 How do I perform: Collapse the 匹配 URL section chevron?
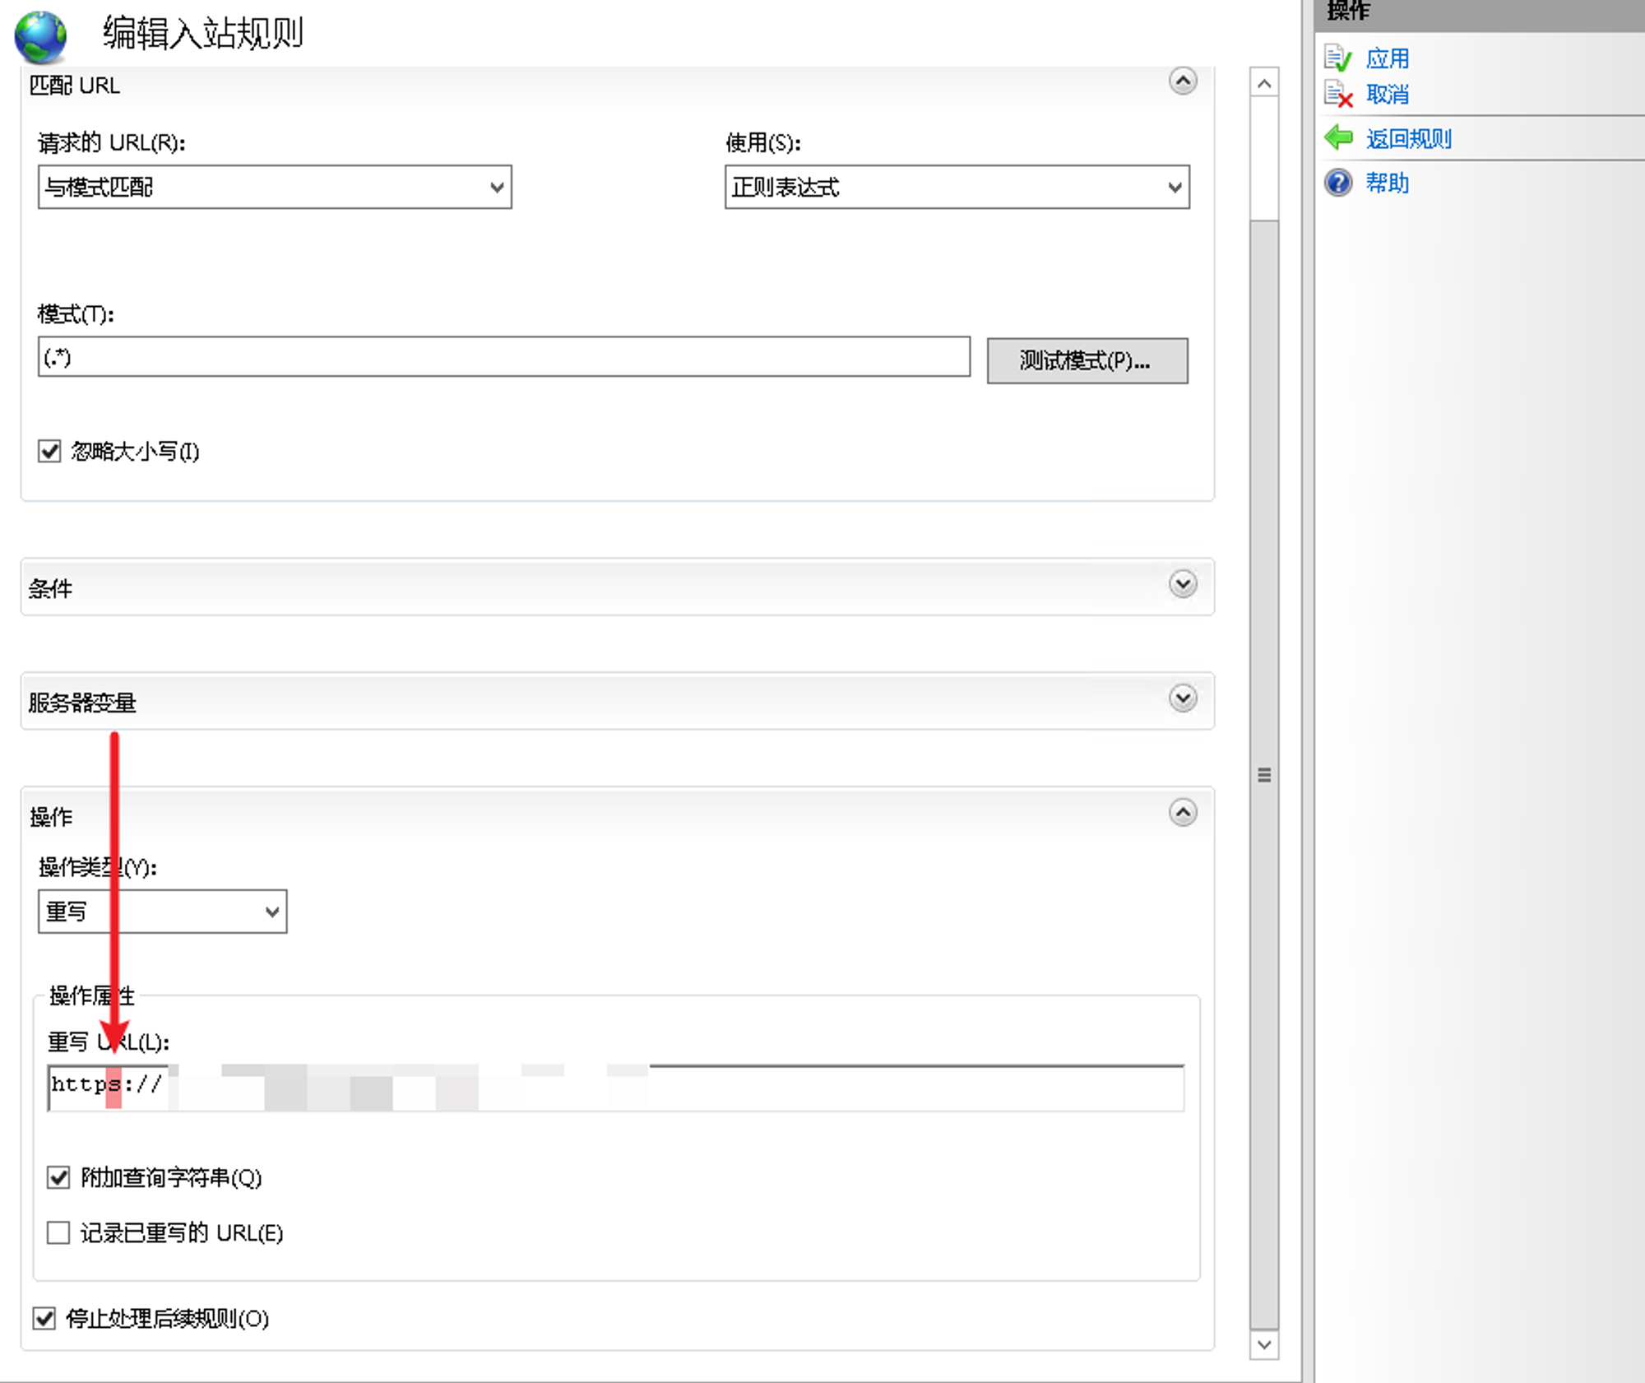(x=1183, y=81)
